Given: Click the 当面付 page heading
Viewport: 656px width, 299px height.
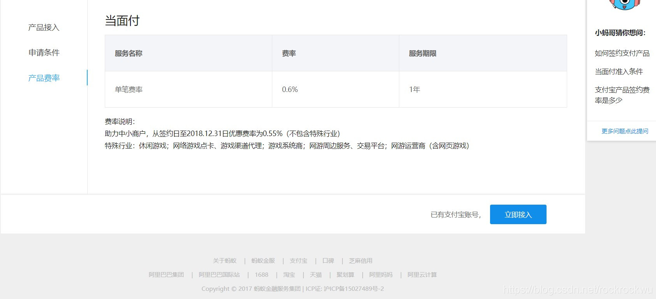Looking at the screenshot, I should [122, 21].
